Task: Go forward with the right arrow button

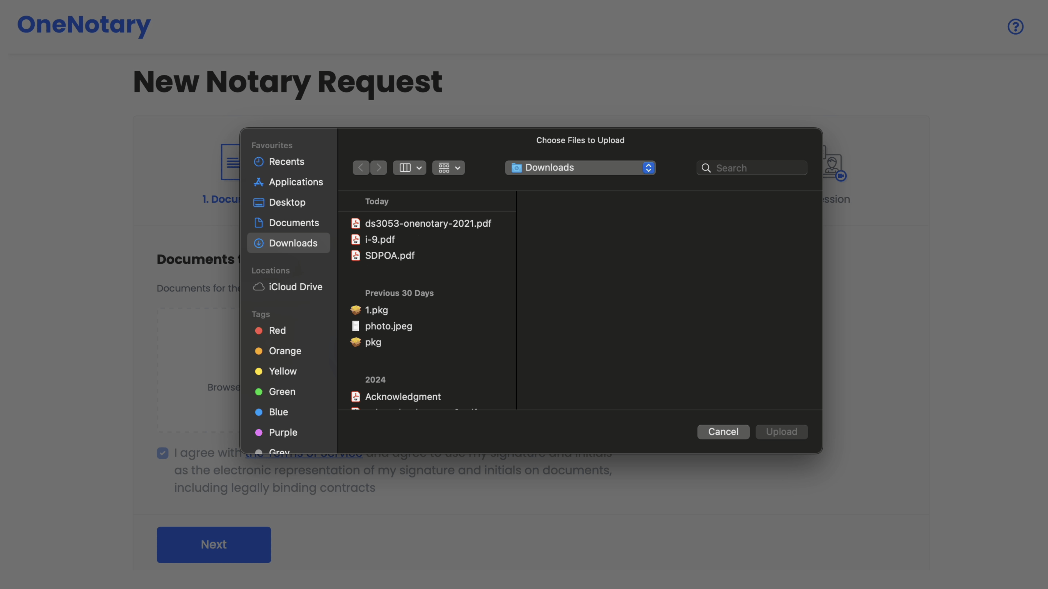Action: click(x=379, y=168)
